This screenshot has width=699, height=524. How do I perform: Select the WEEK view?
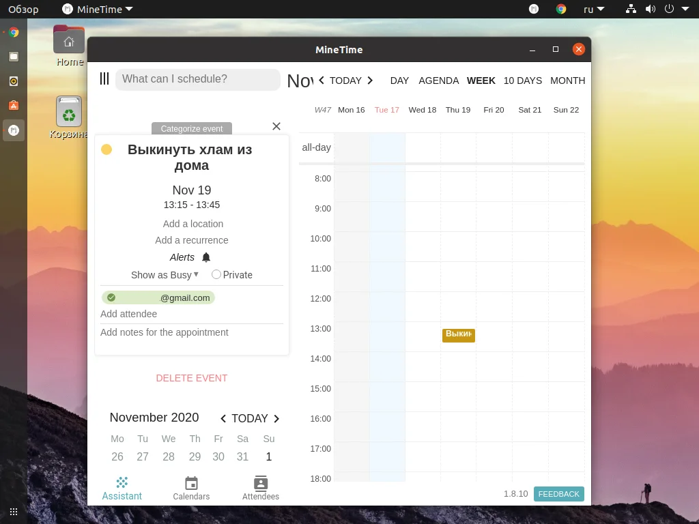481,81
